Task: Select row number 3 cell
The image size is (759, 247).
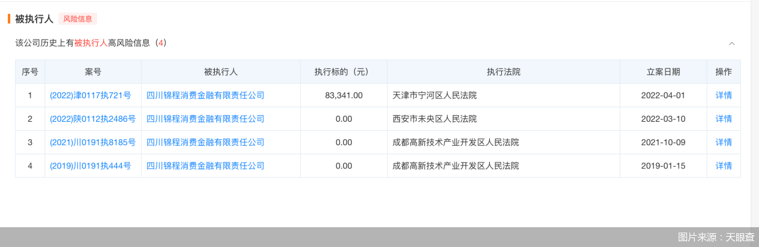Action: pyautogui.click(x=30, y=142)
